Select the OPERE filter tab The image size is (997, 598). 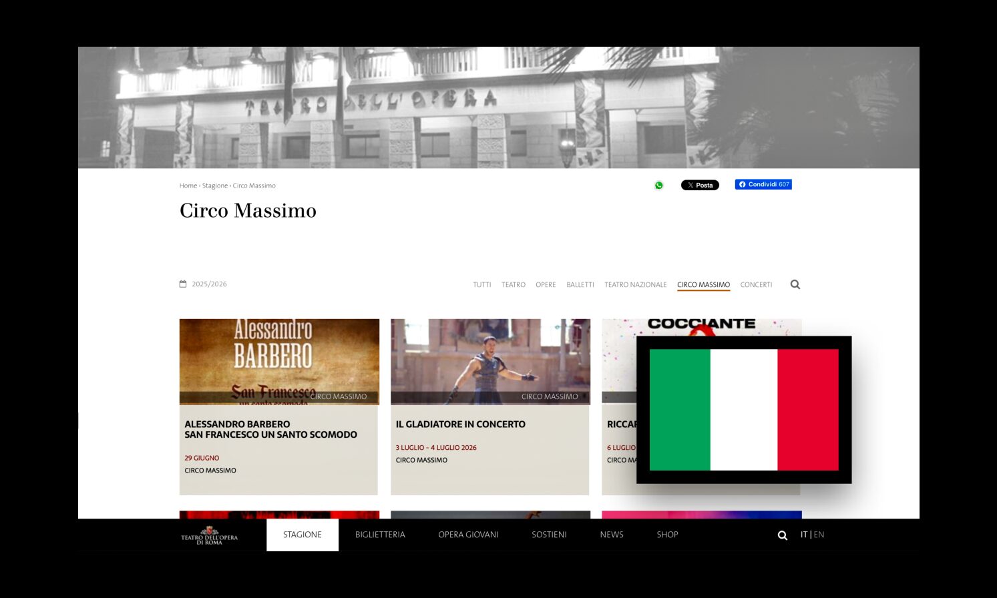coord(546,285)
